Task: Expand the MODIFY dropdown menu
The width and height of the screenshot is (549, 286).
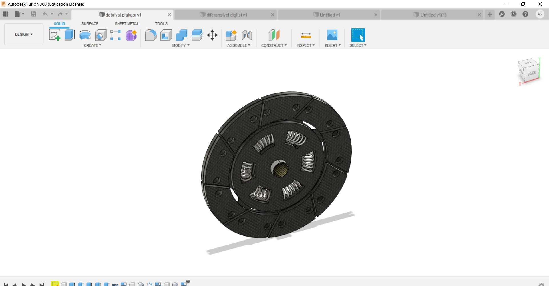Action: (x=181, y=45)
